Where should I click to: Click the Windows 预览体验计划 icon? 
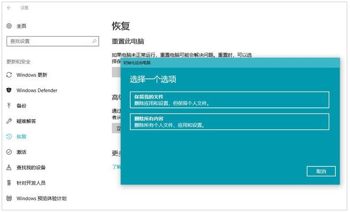pos(9,198)
